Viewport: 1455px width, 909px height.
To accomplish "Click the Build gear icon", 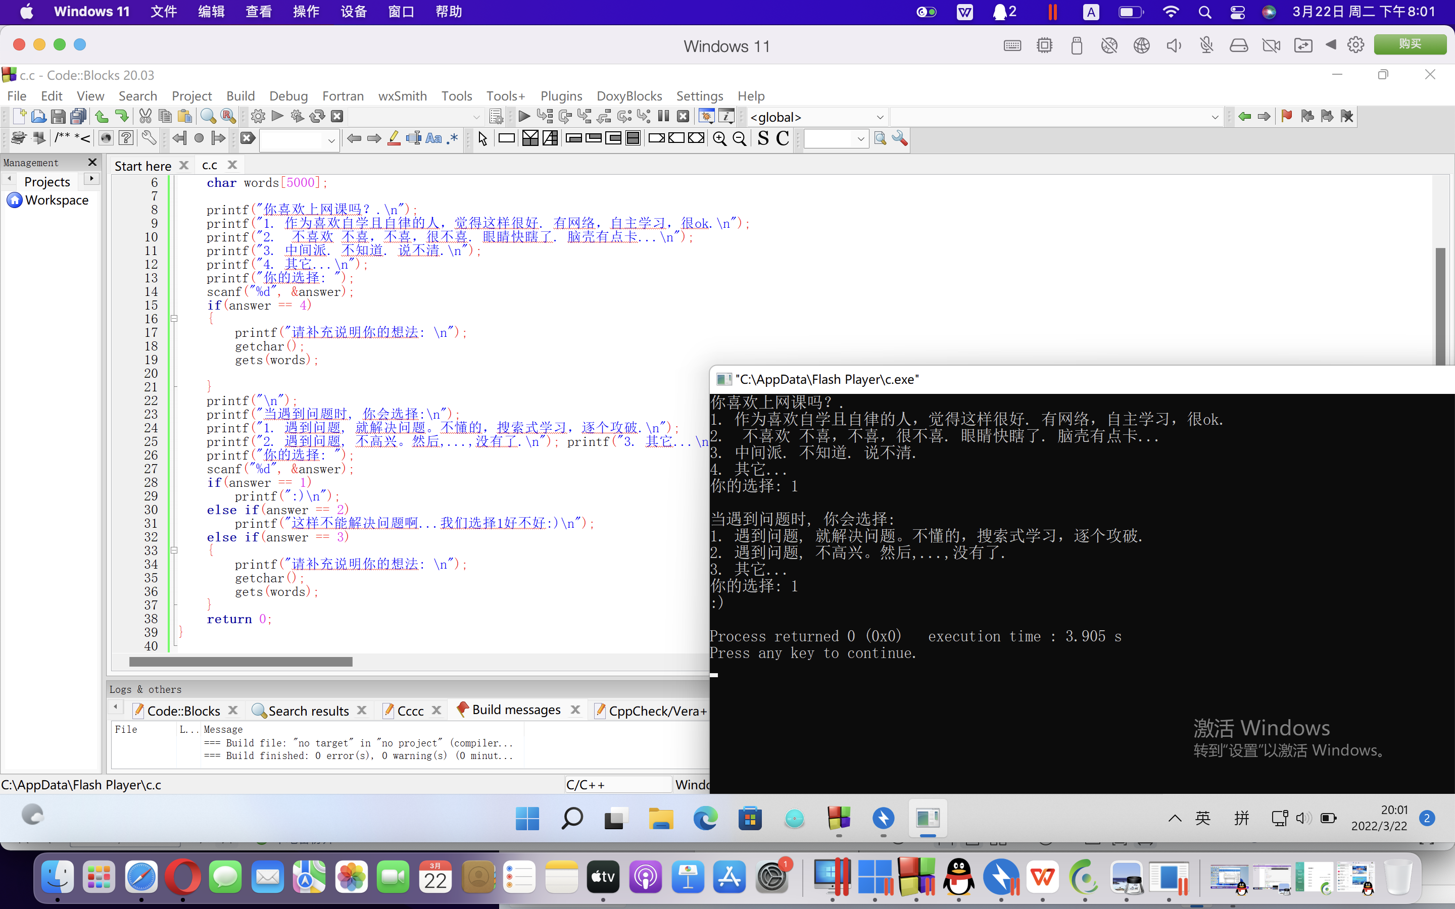I will click(258, 116).
